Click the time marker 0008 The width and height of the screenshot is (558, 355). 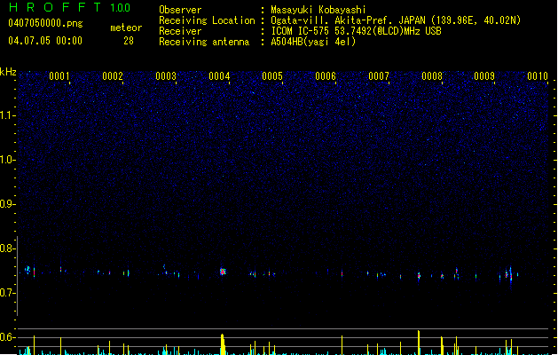[432, 76]
